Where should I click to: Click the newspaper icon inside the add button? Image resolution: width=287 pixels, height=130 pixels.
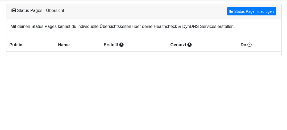(231, 11)
